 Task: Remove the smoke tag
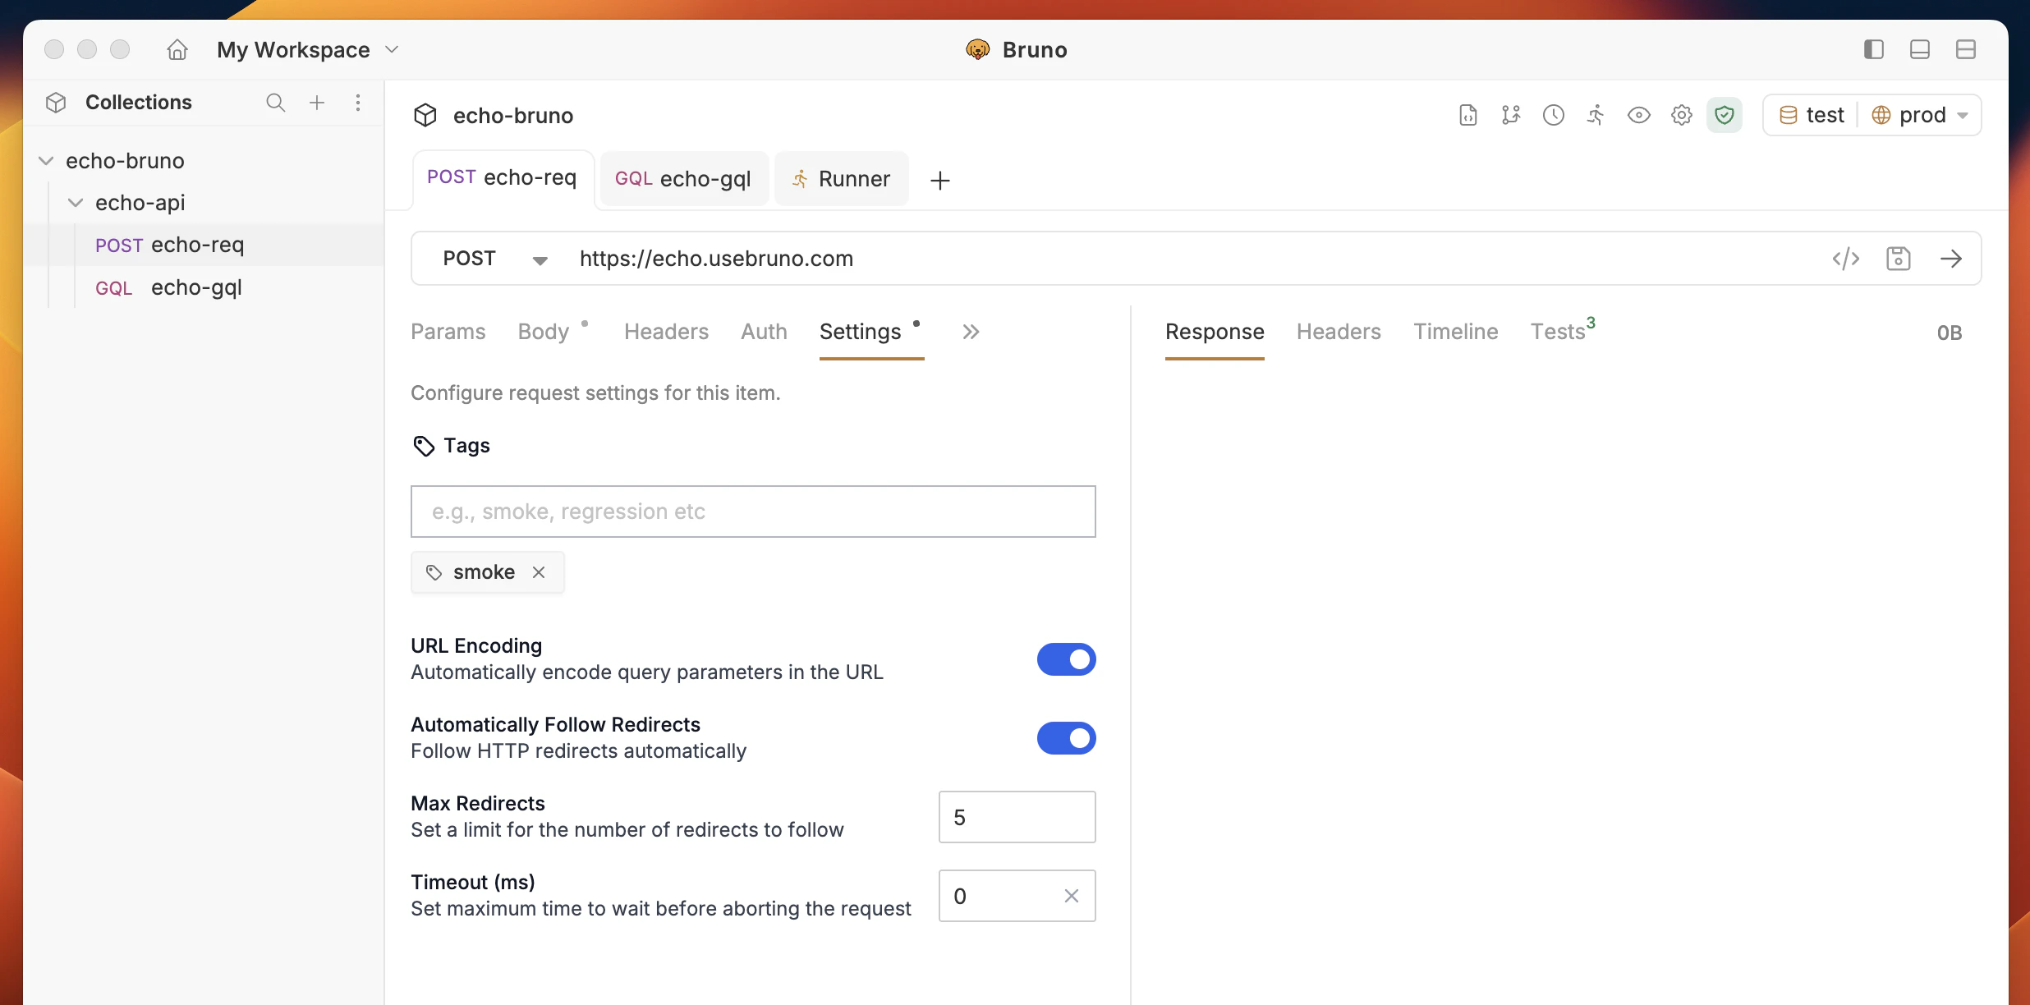pos(540,571)
